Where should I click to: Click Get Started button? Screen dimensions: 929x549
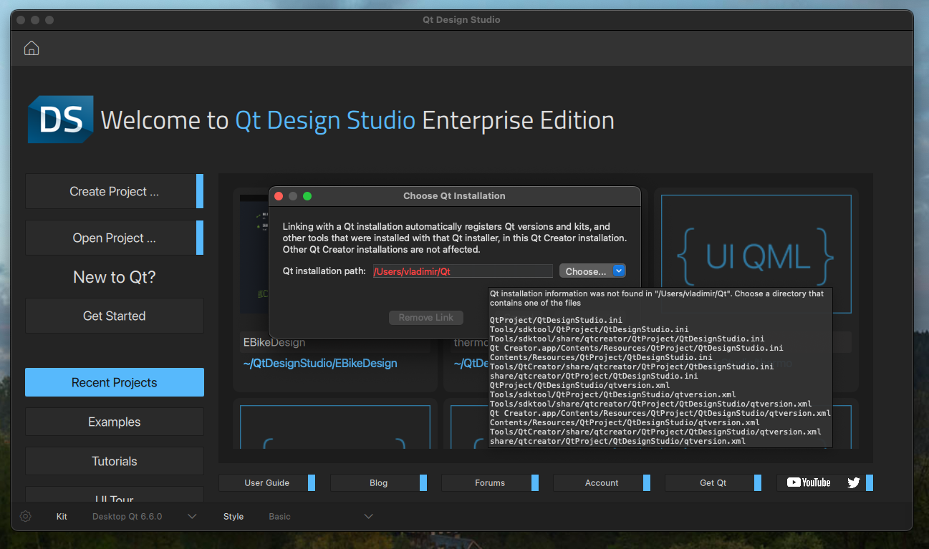(x=115, y=316)
